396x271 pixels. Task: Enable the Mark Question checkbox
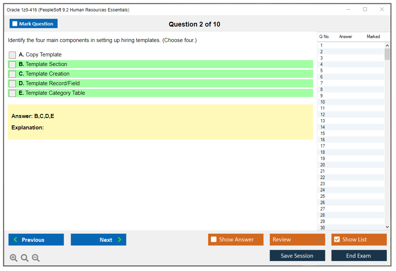coord(14,24)
